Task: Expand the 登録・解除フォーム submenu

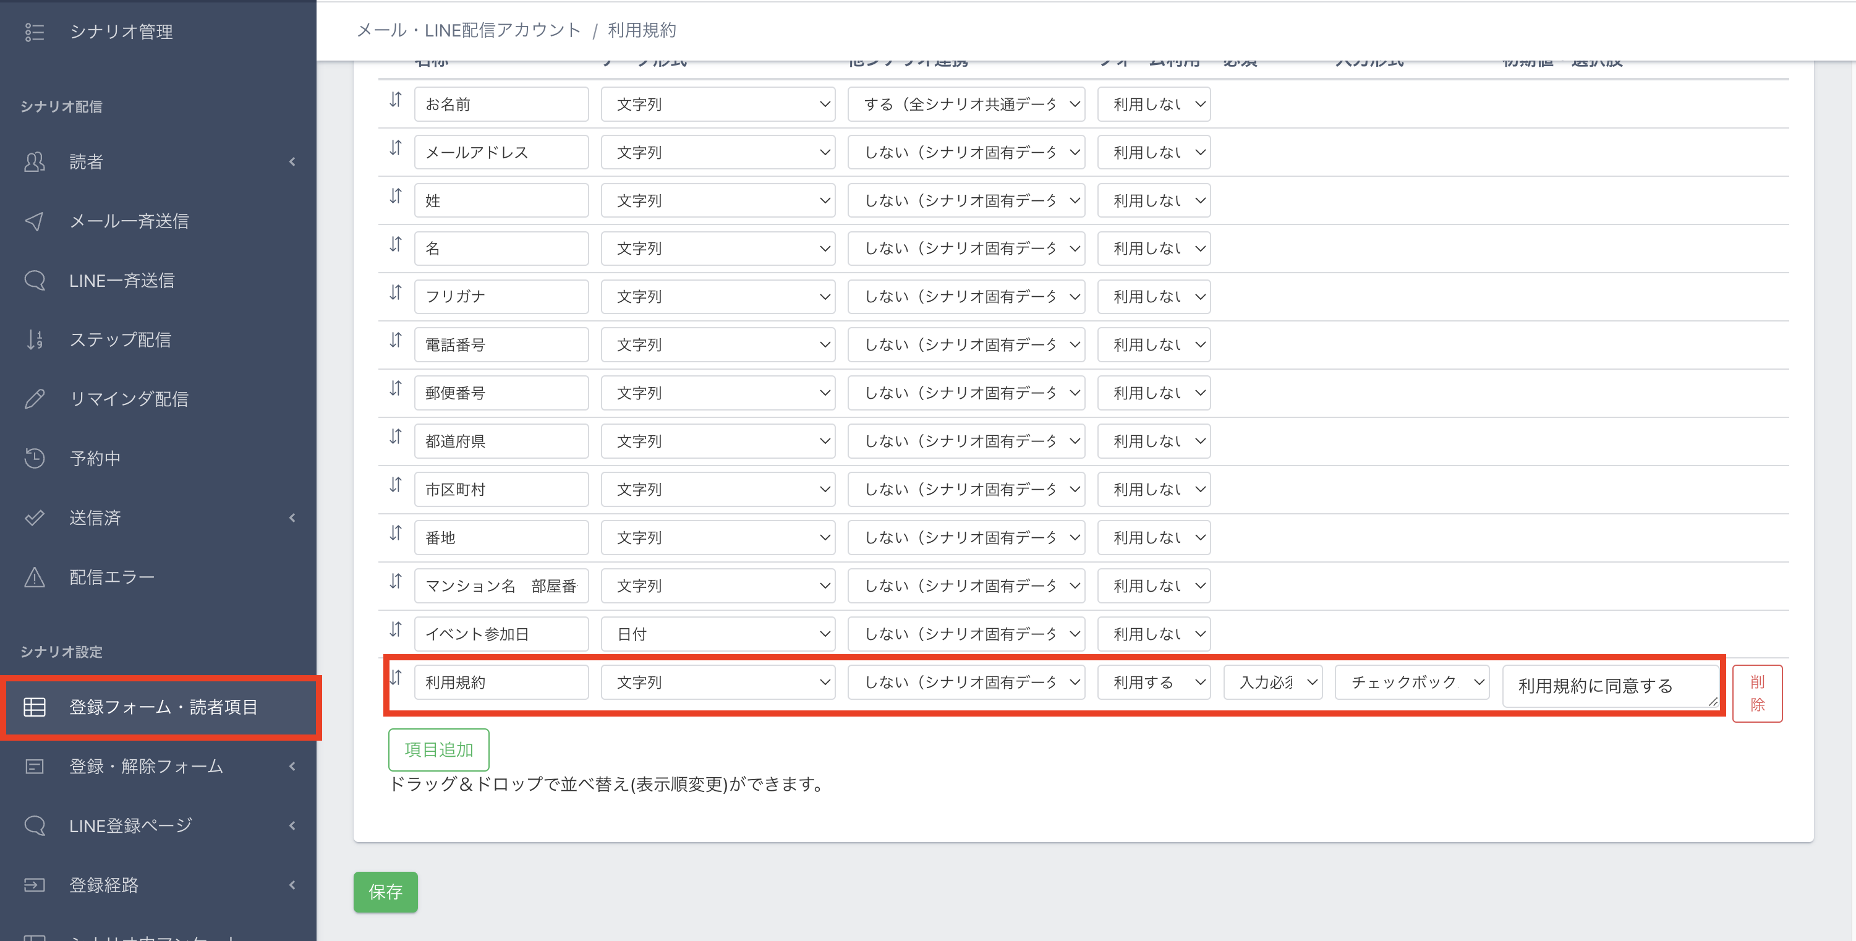Action: 292,767
